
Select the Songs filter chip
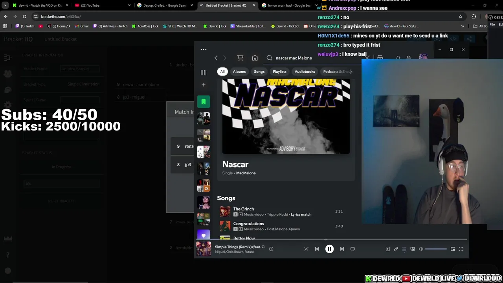pos(259,72)
